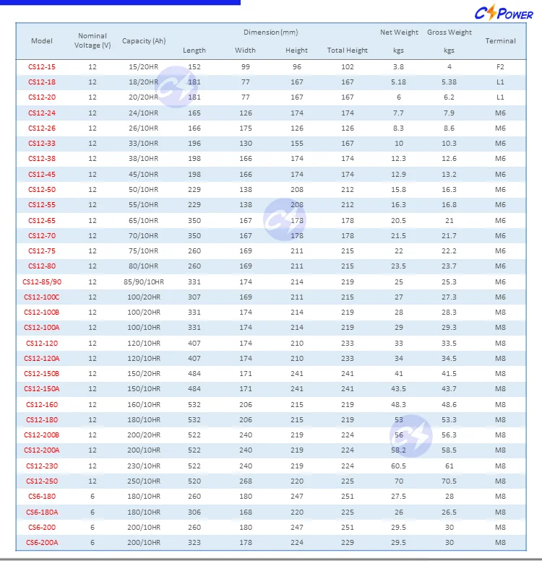Click net weight value 5.18
Screen dimensions: 542x563
399,82
